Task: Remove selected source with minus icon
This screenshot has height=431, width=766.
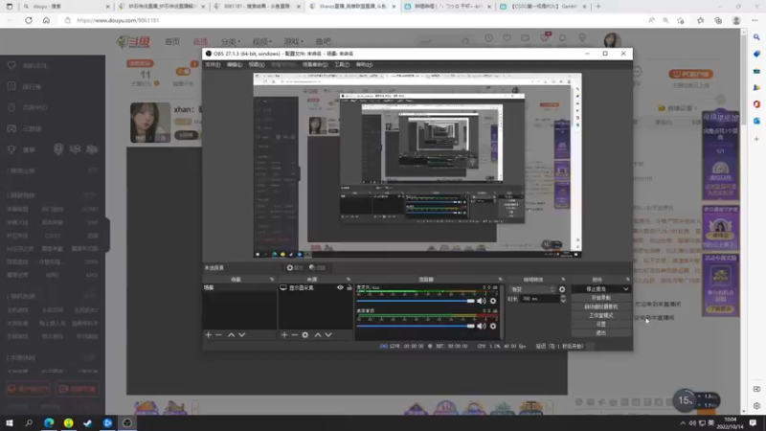Action: (x=295, y=334)
